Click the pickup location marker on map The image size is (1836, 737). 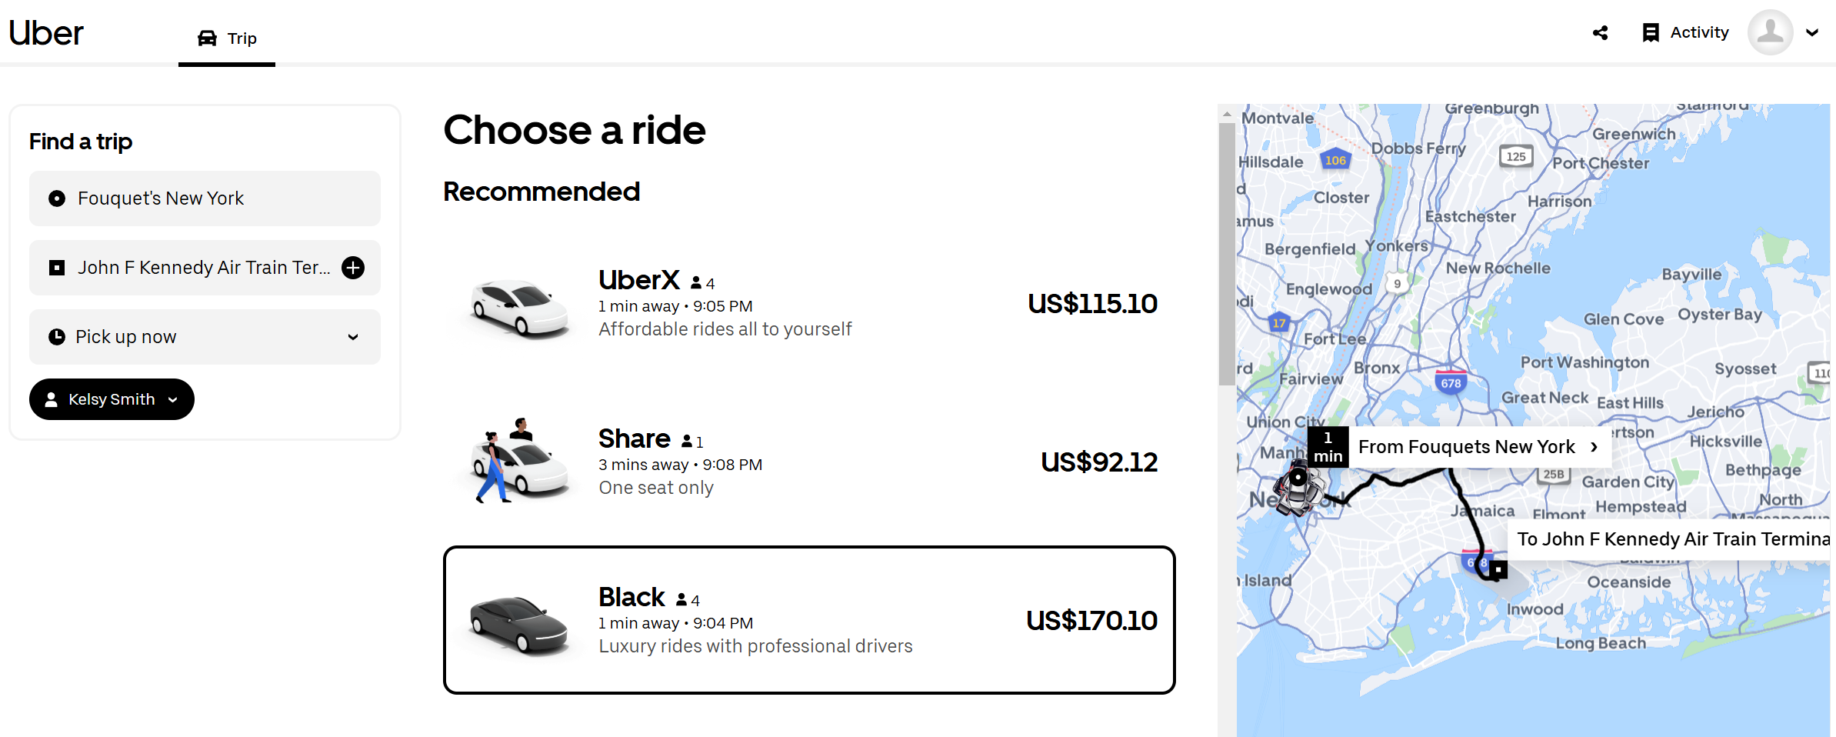1298,478
